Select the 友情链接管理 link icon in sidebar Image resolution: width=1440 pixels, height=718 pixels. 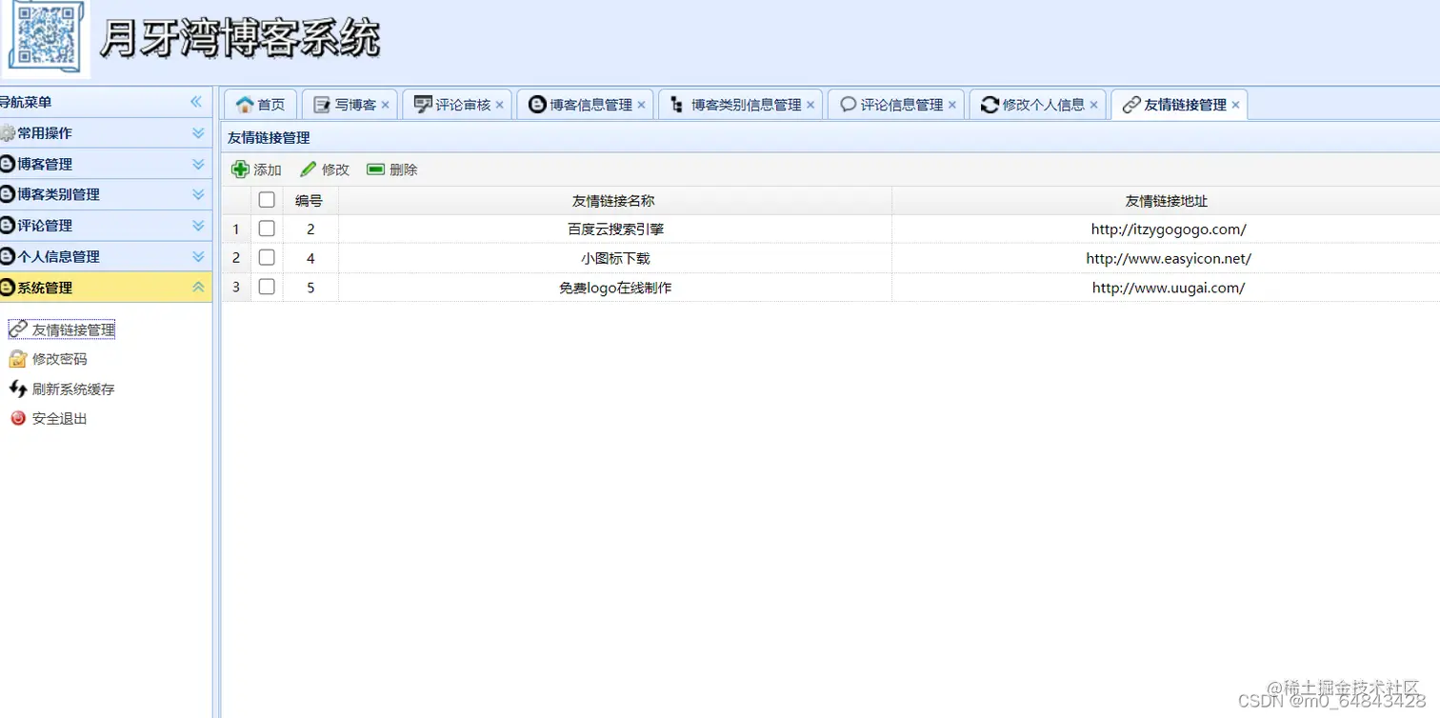(x=17, y=329)
